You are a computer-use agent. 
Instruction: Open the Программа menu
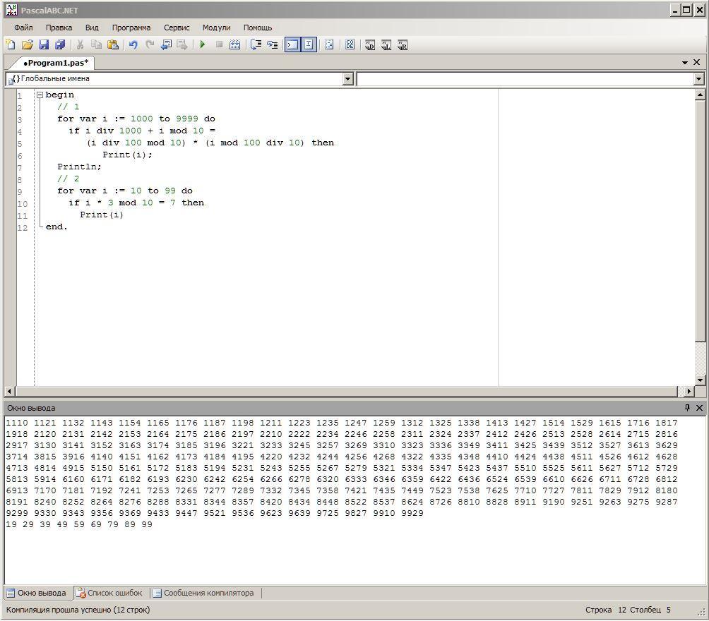tap(131, 28)
